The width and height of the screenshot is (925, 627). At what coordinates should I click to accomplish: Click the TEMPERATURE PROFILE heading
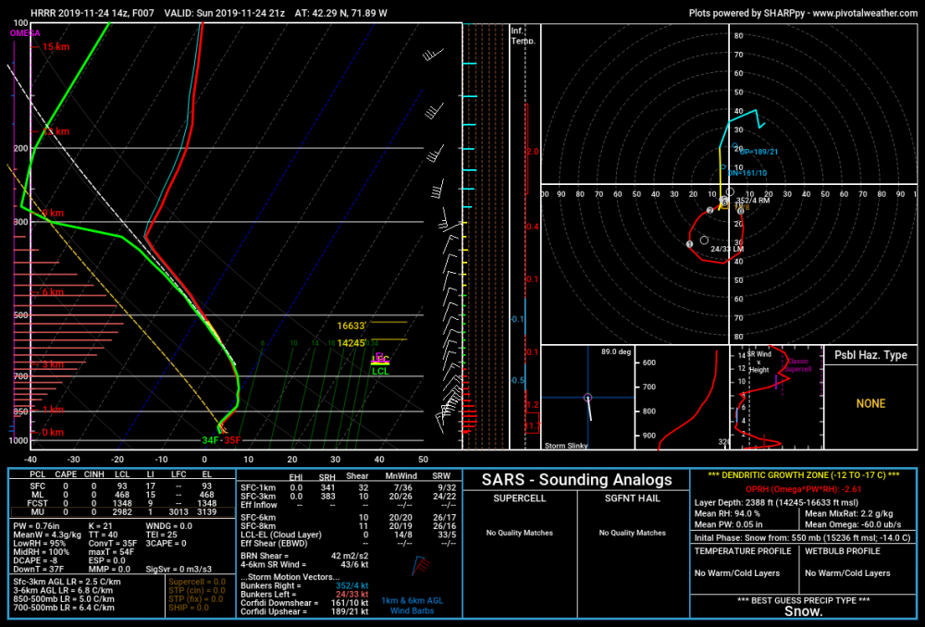(x=743, y=551)
